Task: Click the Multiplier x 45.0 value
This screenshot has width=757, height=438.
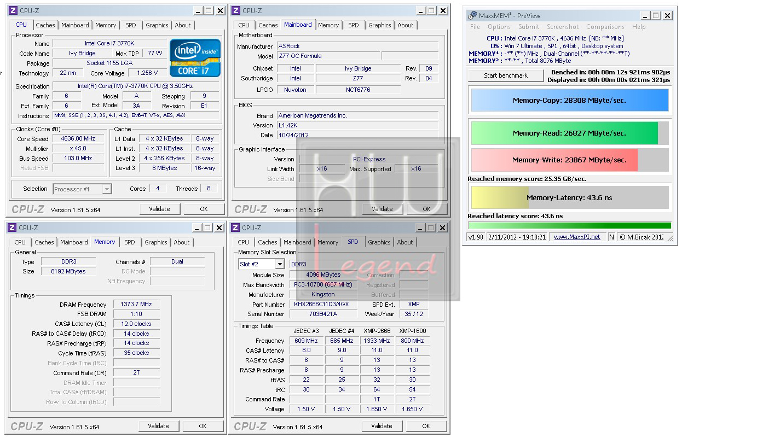Action: [78, 149]
